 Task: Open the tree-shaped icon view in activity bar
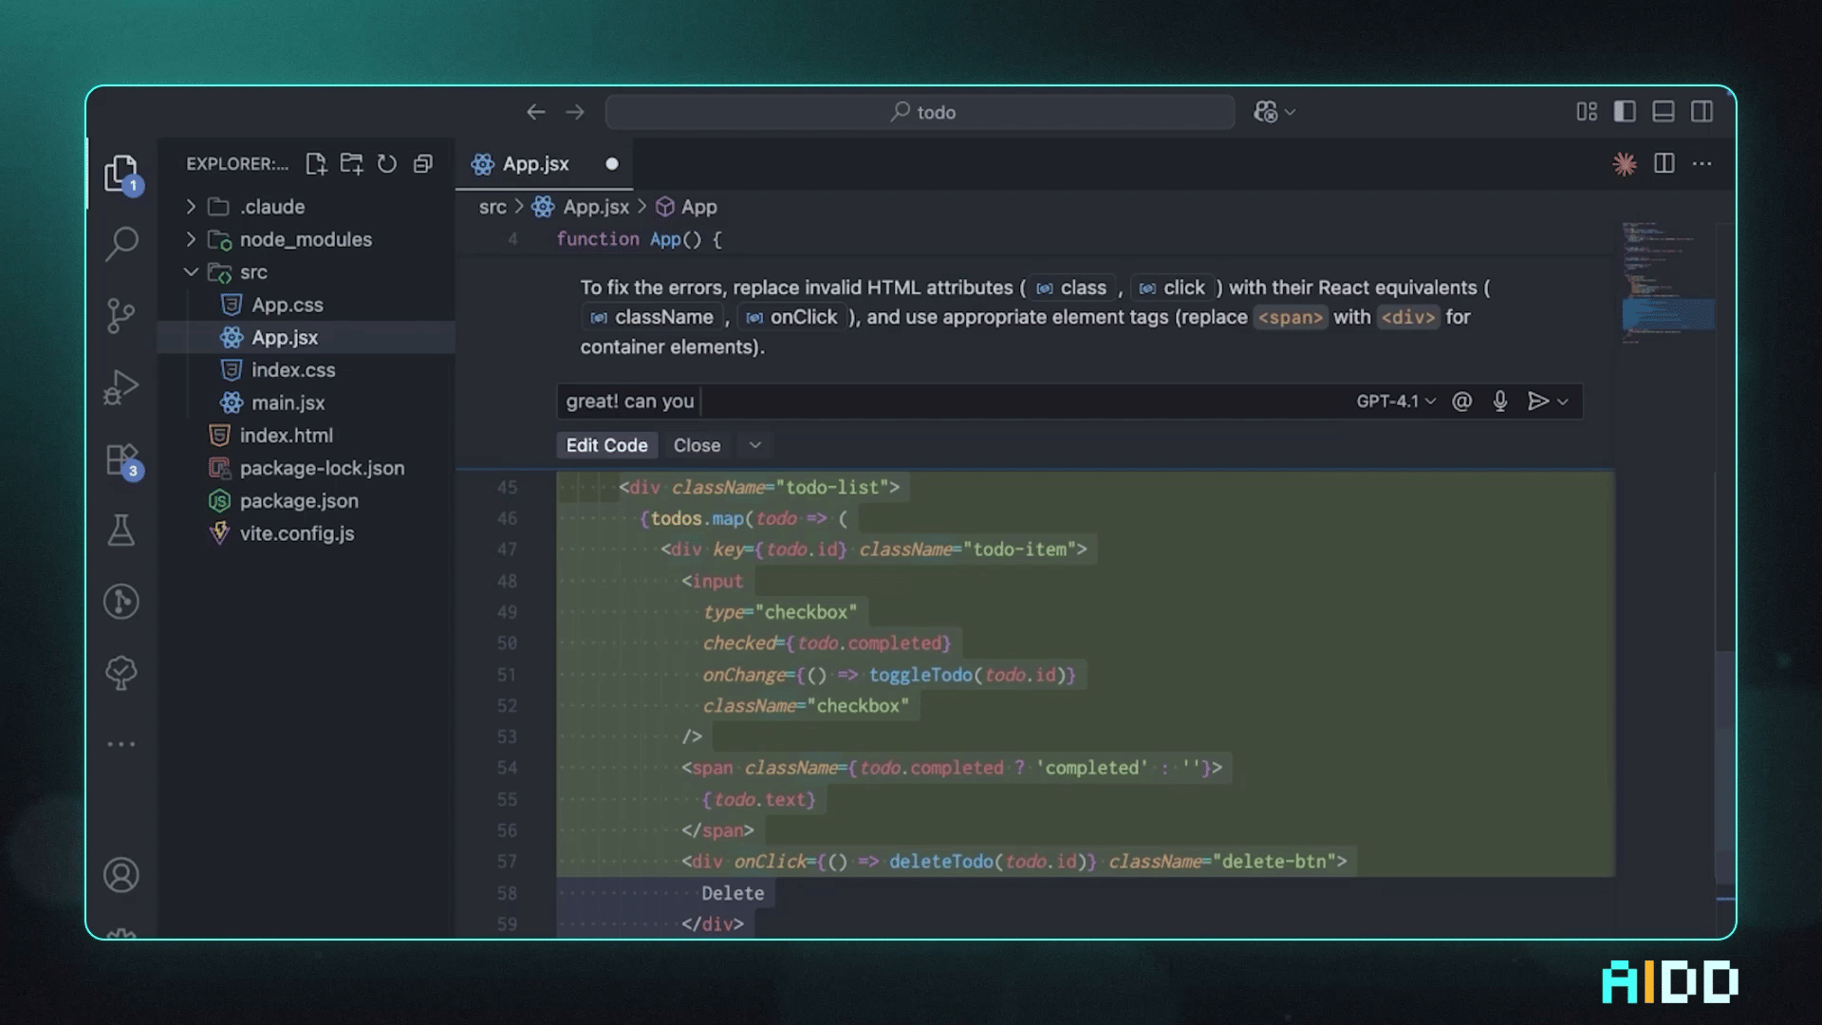tap(121, 673)
